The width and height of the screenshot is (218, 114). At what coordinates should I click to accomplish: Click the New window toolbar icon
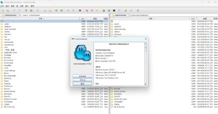[x=2, y=10]
